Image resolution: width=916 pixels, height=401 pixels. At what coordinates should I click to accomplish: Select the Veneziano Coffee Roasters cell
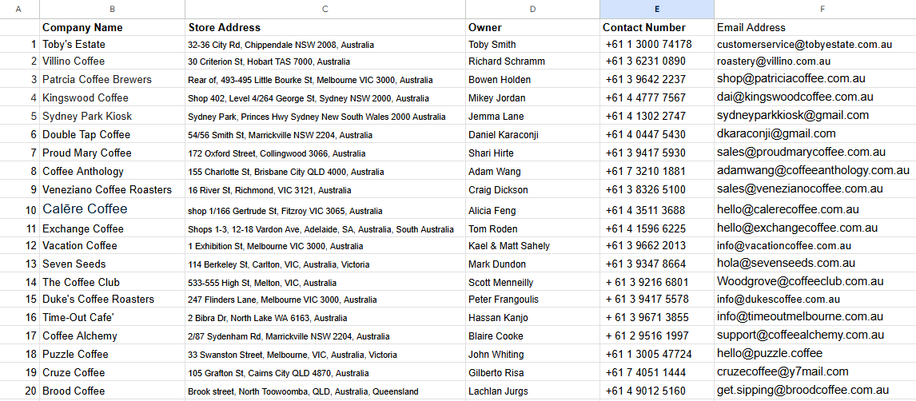[112, 189]
